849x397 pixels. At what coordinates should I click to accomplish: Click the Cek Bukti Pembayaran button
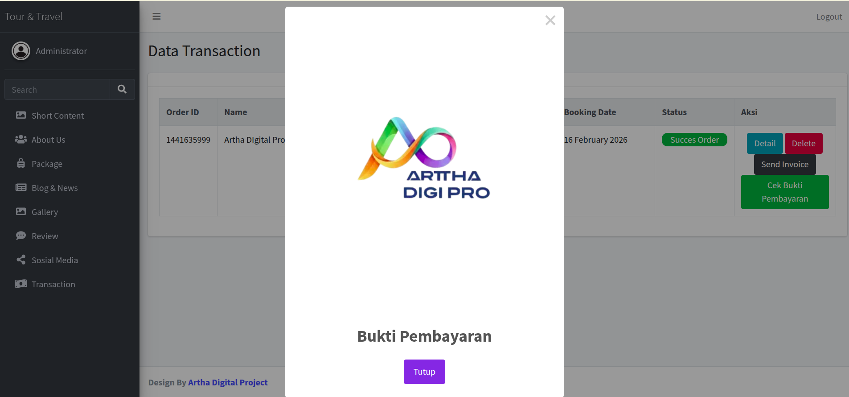[784, 192]
